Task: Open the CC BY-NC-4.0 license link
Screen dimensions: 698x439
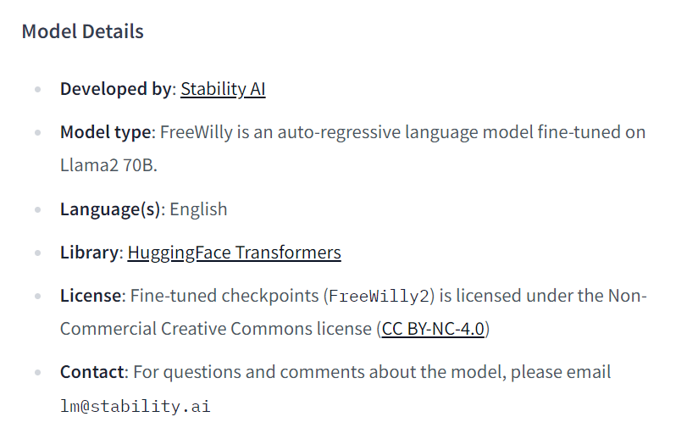Action: pyautogui.click(x=433, y=329)
